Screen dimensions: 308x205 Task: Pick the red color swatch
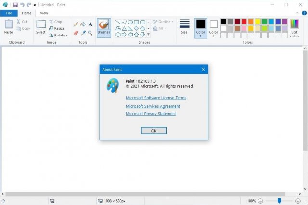[x=244, y=22]
